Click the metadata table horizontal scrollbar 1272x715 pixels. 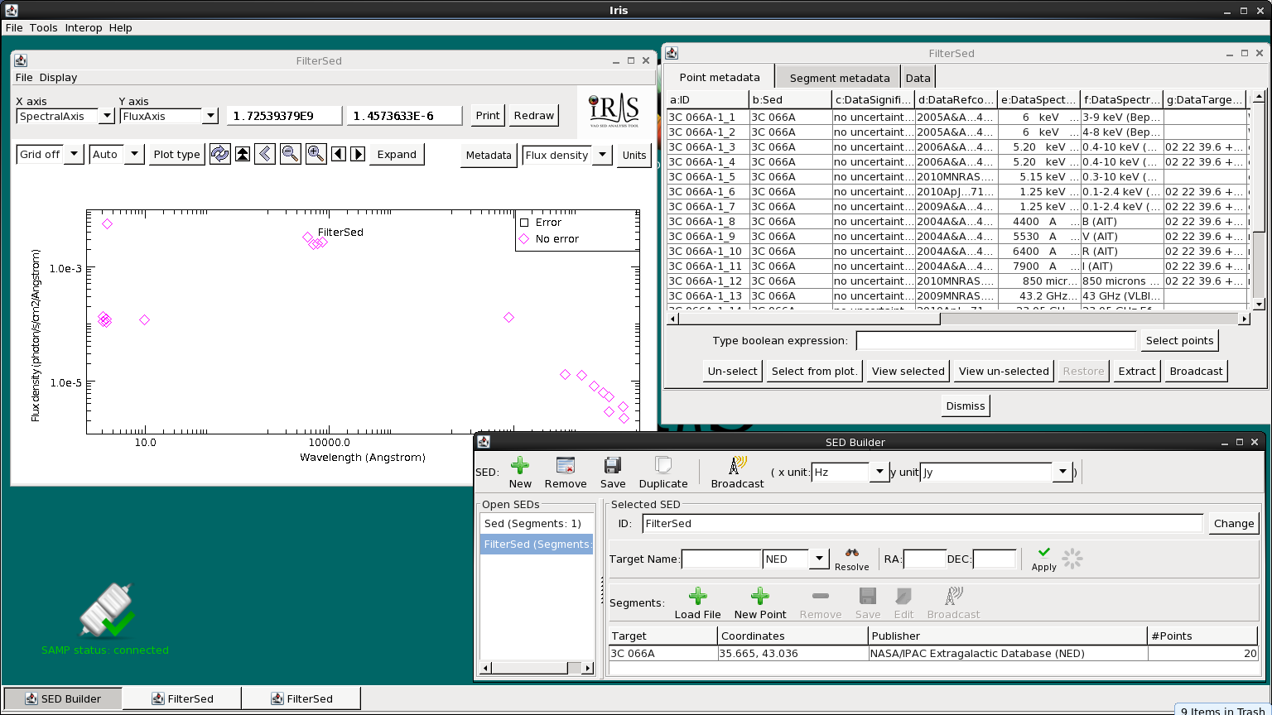coord(809,319)
